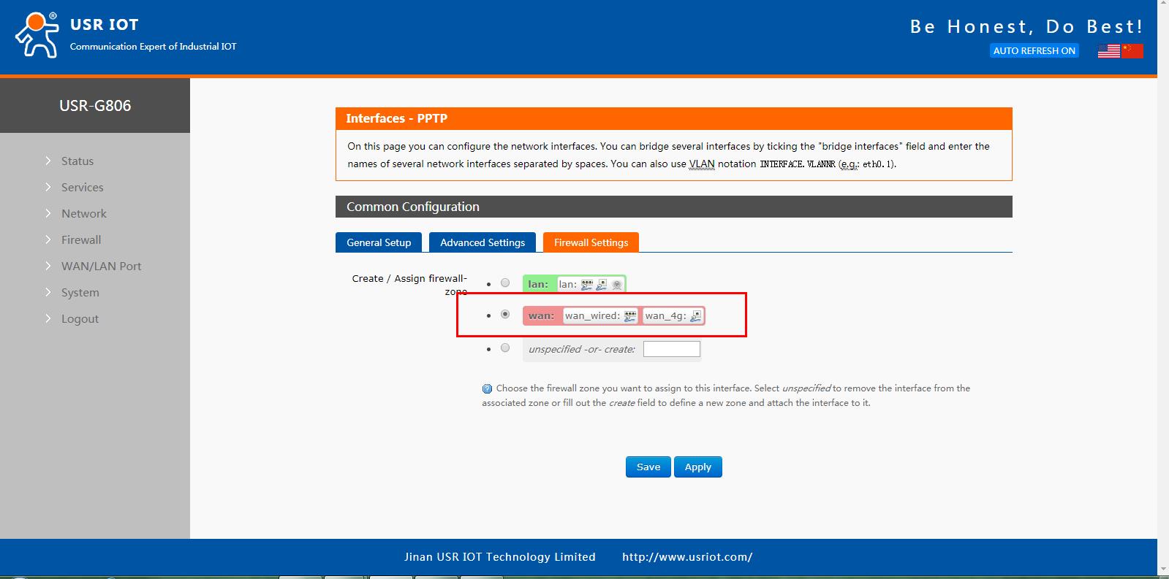
Task: Click the lan wireless antenna icon
Action: 616,285
